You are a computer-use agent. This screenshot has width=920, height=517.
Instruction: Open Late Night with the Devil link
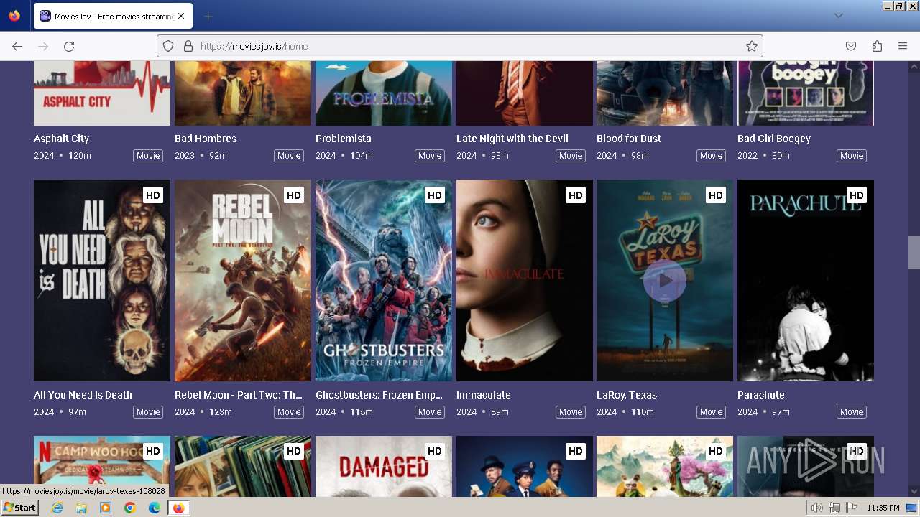[x=512, y=139]
